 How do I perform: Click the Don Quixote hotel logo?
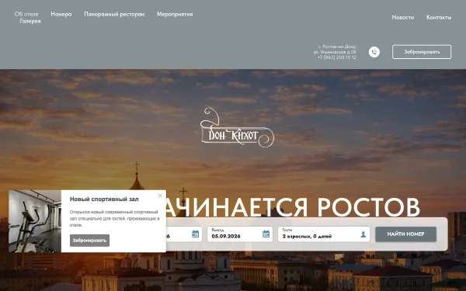(x=237, y=128)
